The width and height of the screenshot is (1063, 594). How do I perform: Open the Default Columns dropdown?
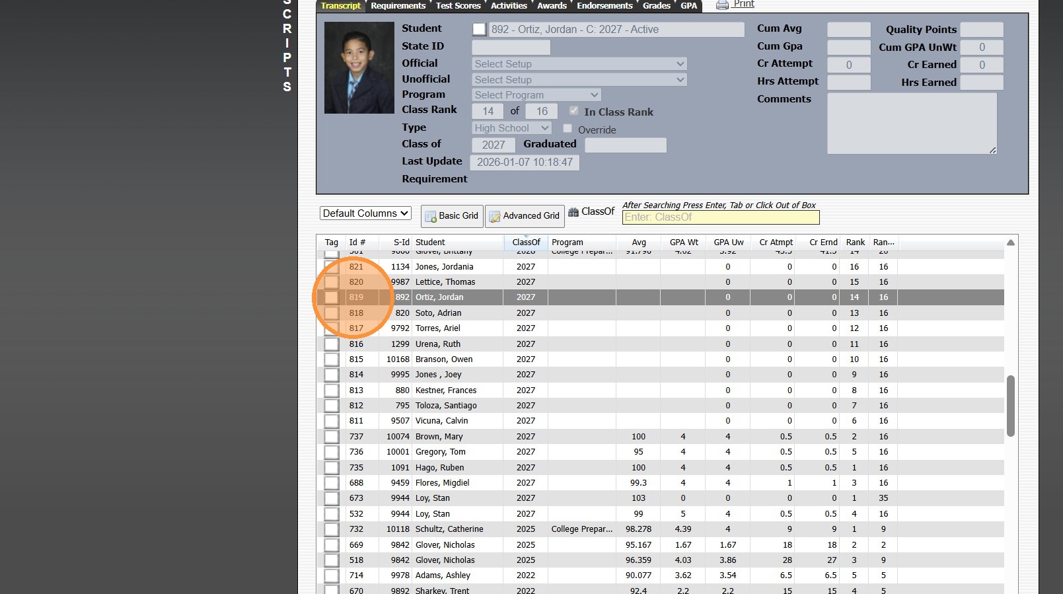click(365, 213)
